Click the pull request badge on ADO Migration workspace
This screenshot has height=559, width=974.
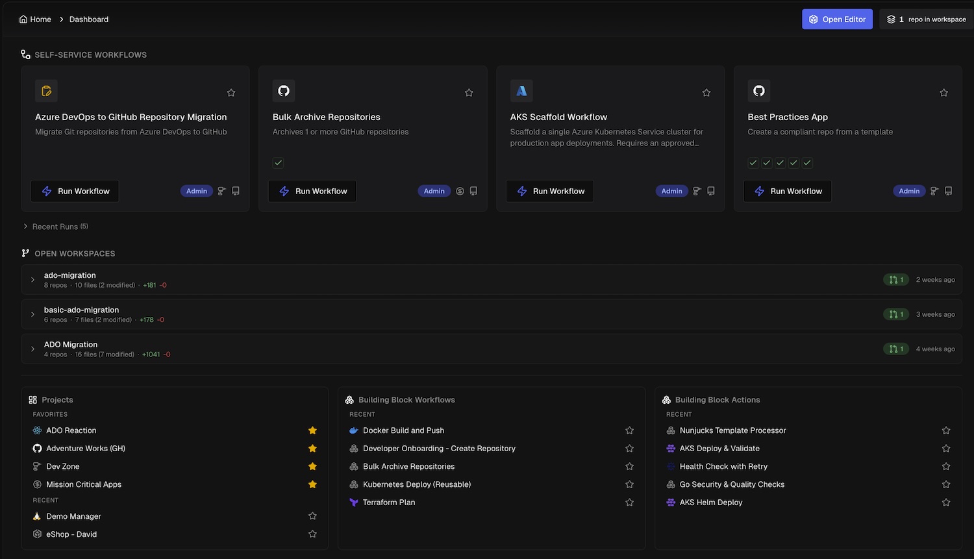[x=896, y=349]
